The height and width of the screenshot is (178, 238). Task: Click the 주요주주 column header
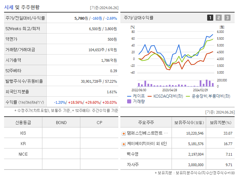click(146, 122)
